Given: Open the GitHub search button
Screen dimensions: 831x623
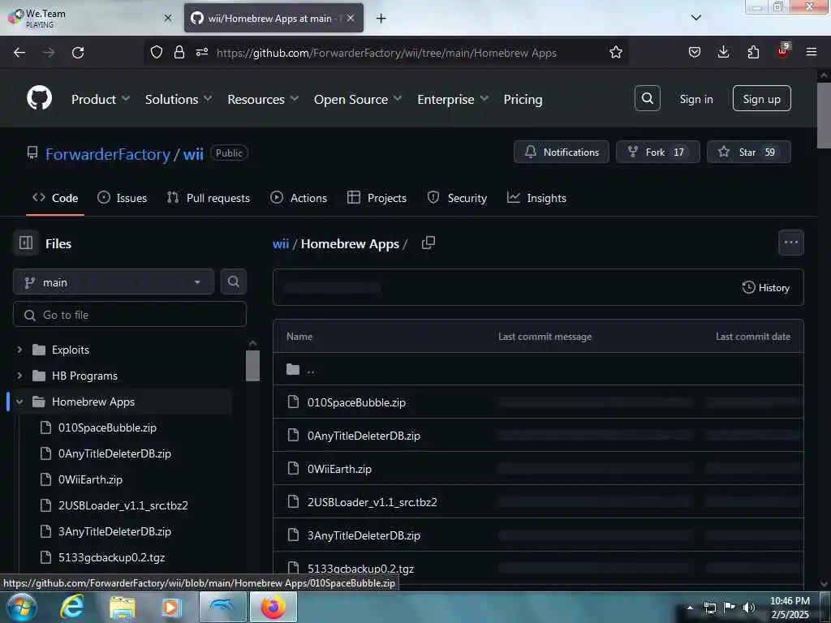Looking at the screenshot, I should tap(647, 98).
